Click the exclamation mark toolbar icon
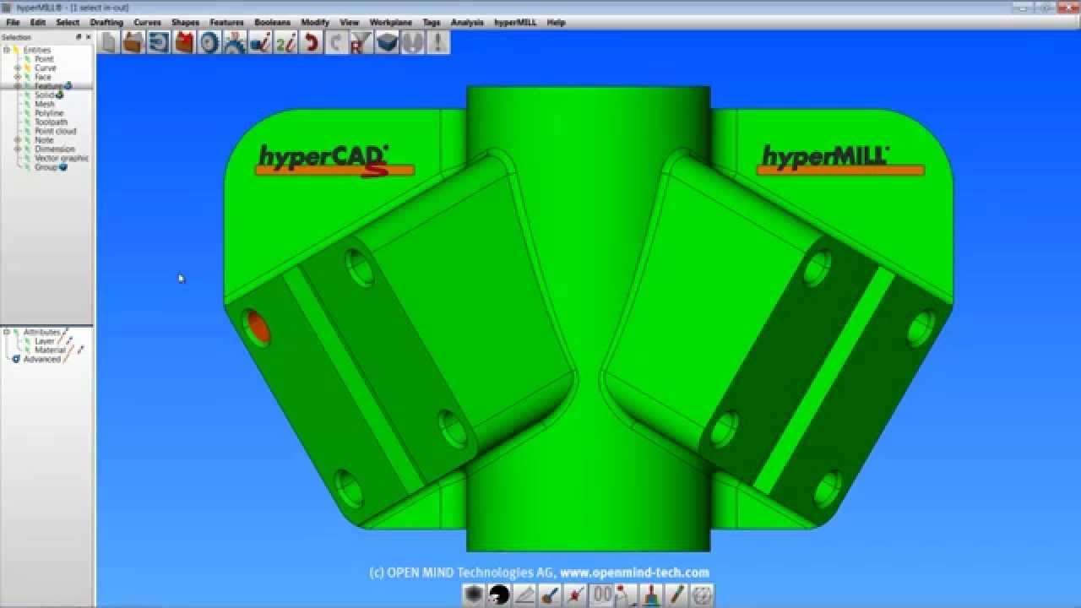The height and width of the screenshot is (608, 1081). pos(437,42)
